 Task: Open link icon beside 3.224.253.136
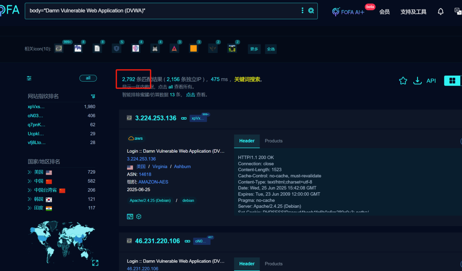(x=184, y=118)
